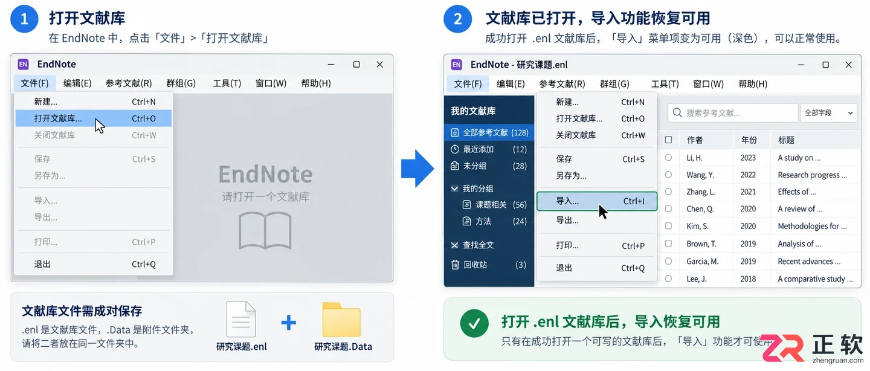The image size is (870, 371).
Task: Choose 导出... in the 研究课题.enl file menu
Action: (597, 221)
